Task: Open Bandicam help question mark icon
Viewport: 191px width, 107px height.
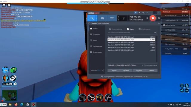Action: [147, 12]
